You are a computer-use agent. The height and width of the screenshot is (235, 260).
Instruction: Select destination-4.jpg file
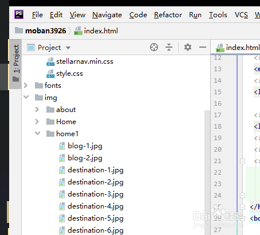click(x=91, y=206)
